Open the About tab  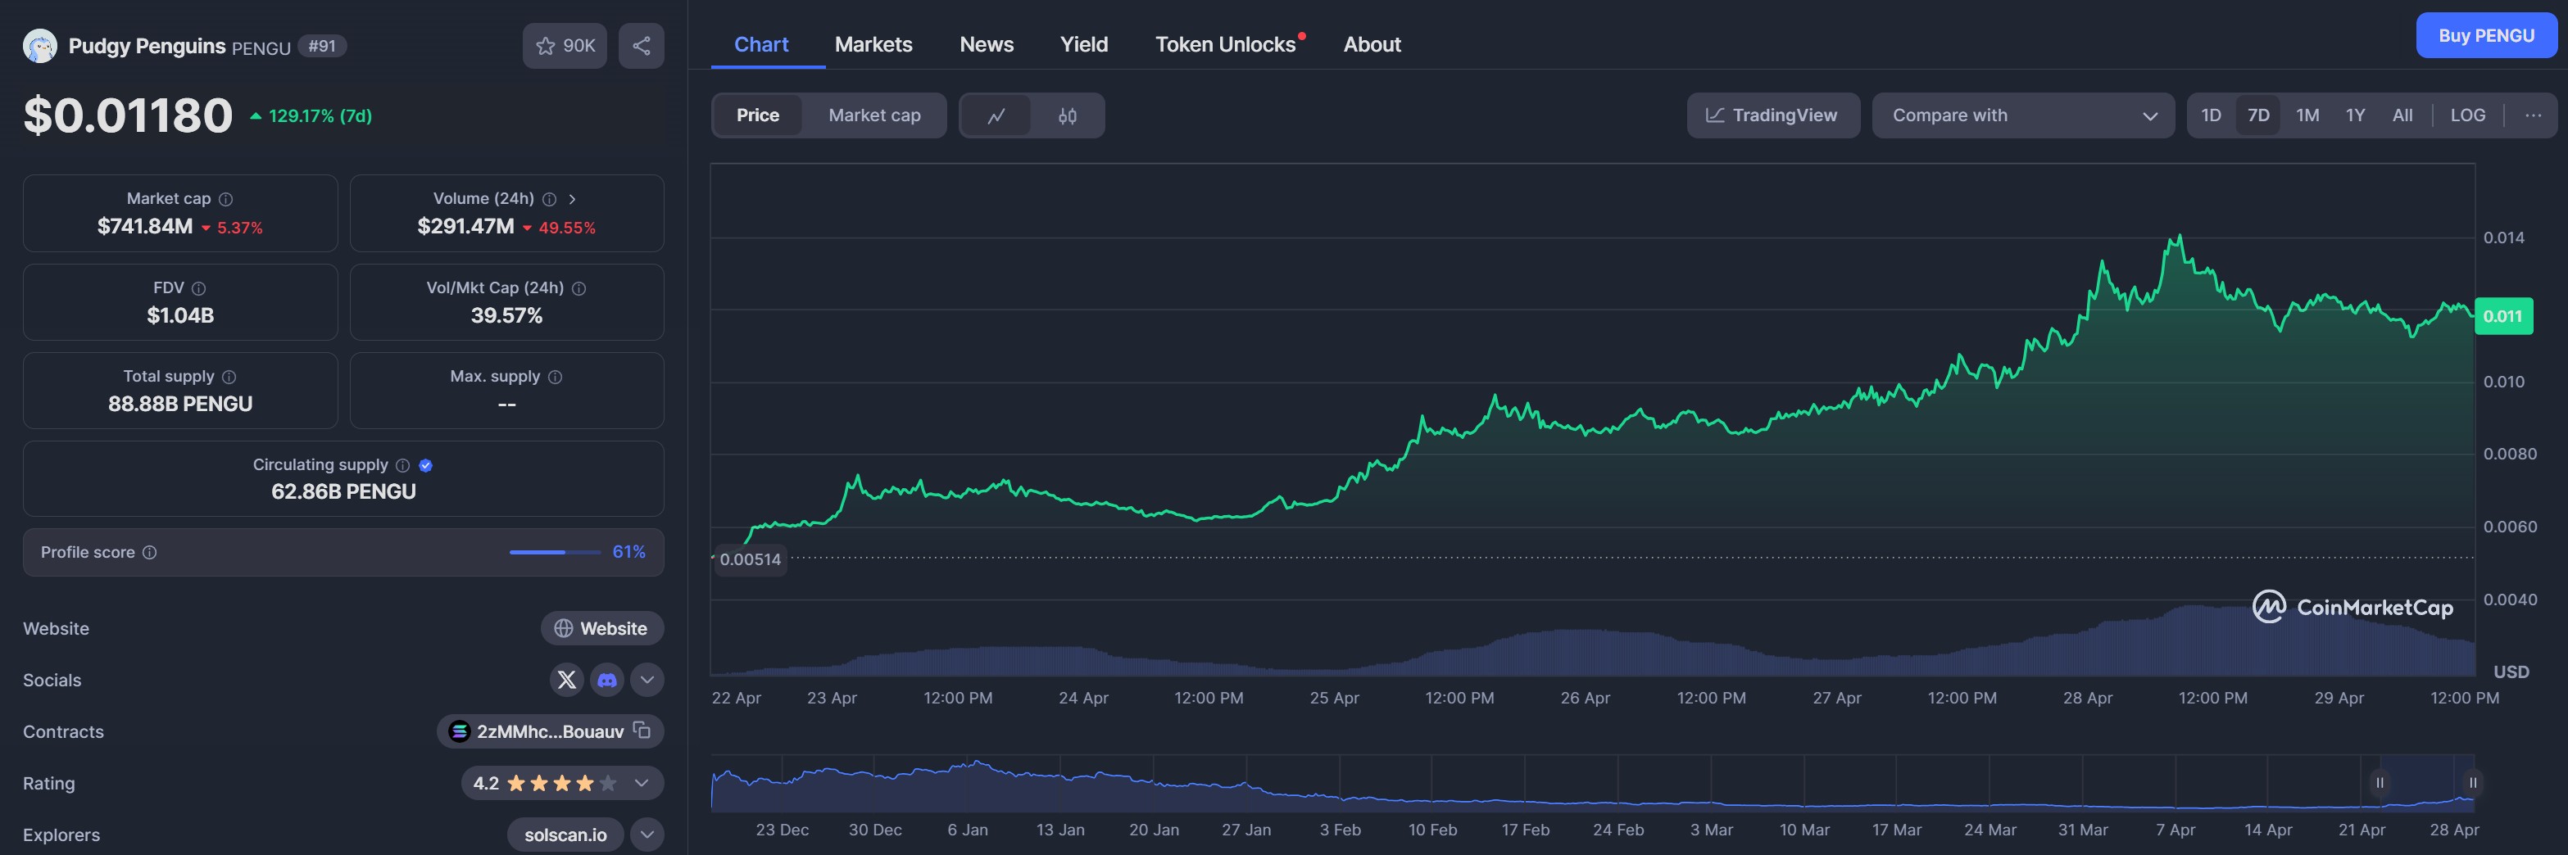(1372, 45)
